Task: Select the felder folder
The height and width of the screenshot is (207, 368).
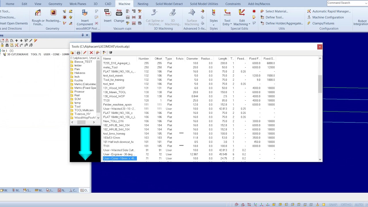Action: click(x=76, y=66)
